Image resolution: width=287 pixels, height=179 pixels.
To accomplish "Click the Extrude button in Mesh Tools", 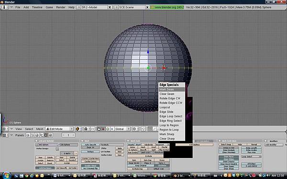I will click(148, 156).
